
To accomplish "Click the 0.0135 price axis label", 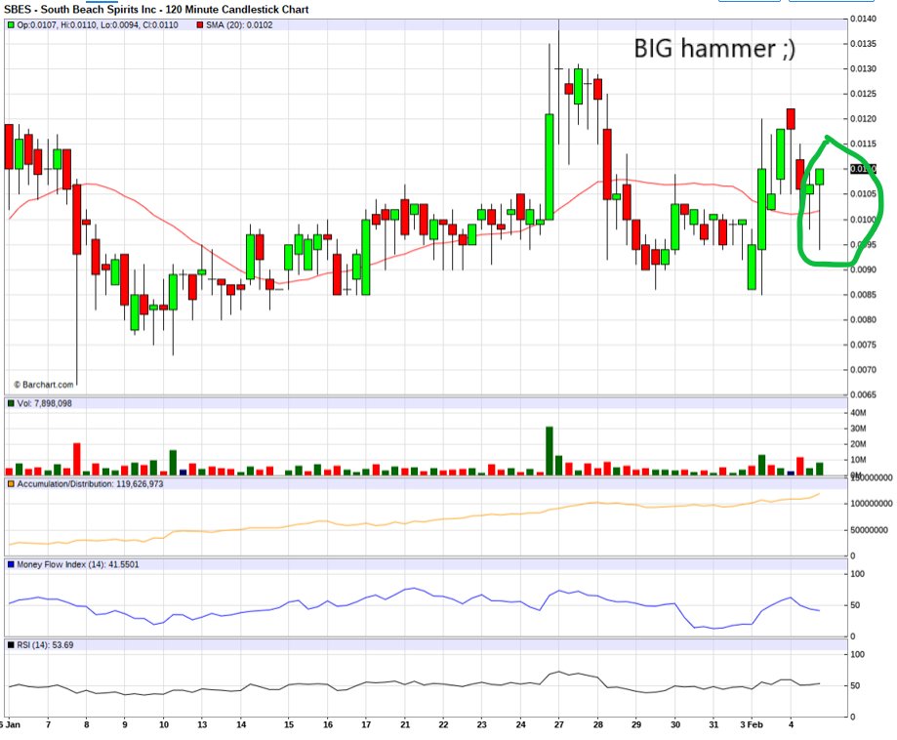I will point(863,44).
